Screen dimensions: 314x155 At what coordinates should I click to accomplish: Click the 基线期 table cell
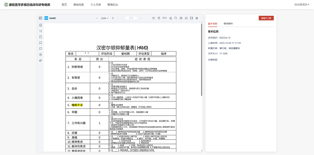[x=125, y=54]
